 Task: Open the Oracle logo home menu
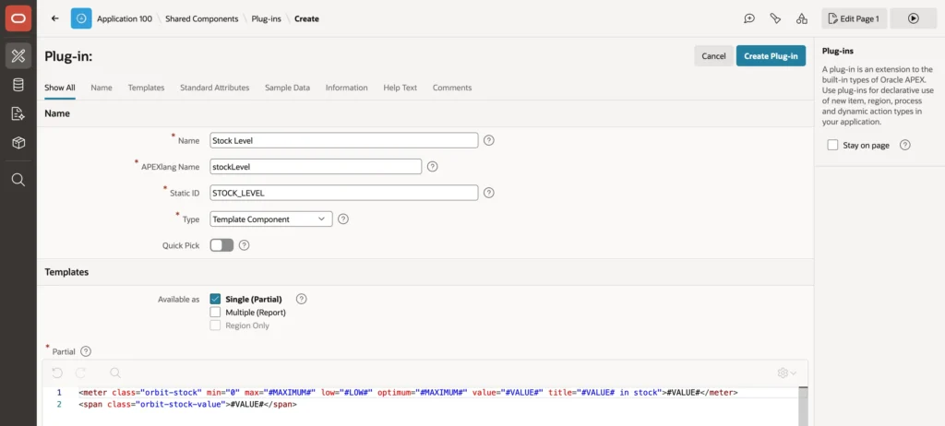[18, 18]
